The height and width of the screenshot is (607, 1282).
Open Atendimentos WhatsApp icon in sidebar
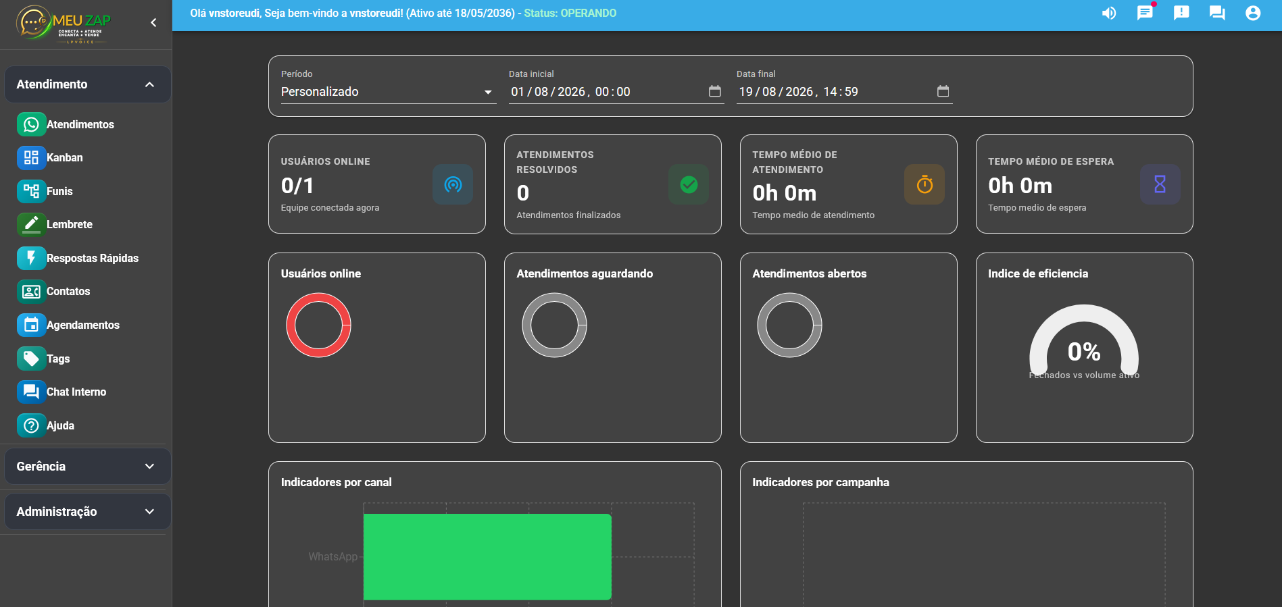31,124
